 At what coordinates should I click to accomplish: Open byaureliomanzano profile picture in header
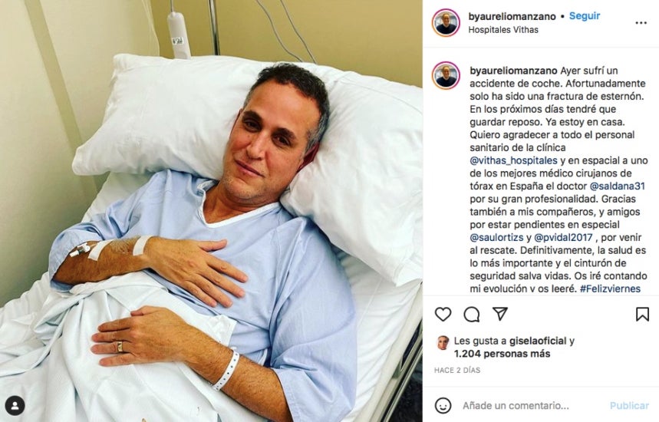point(446,23)
